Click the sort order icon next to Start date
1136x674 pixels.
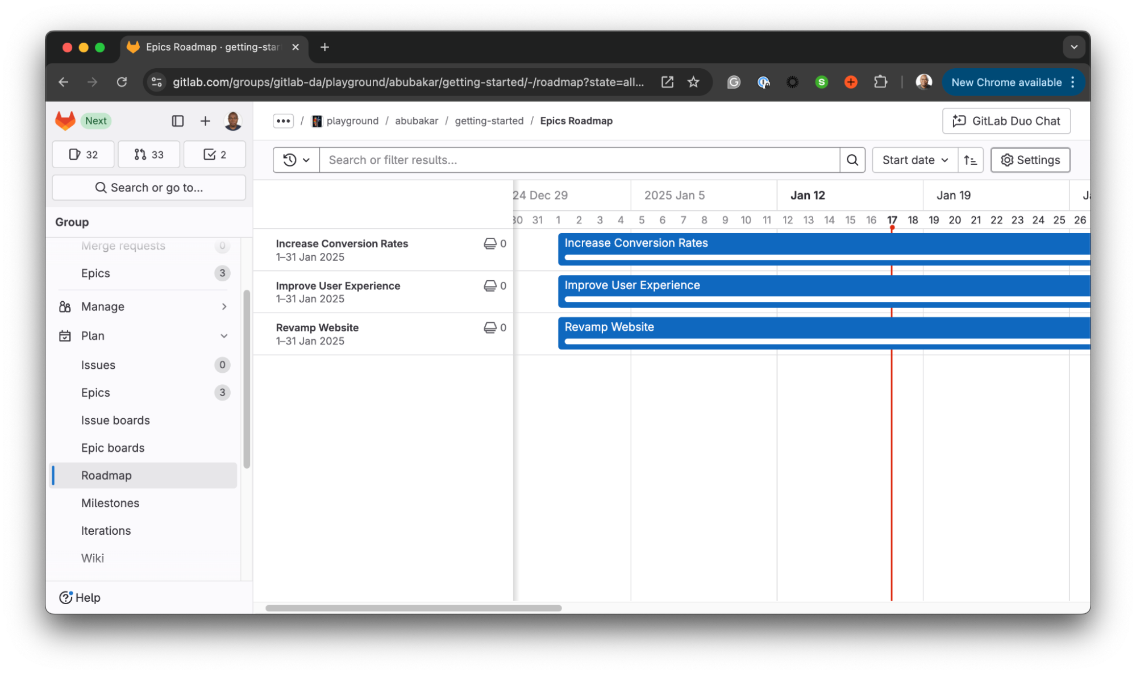(970, 160)
